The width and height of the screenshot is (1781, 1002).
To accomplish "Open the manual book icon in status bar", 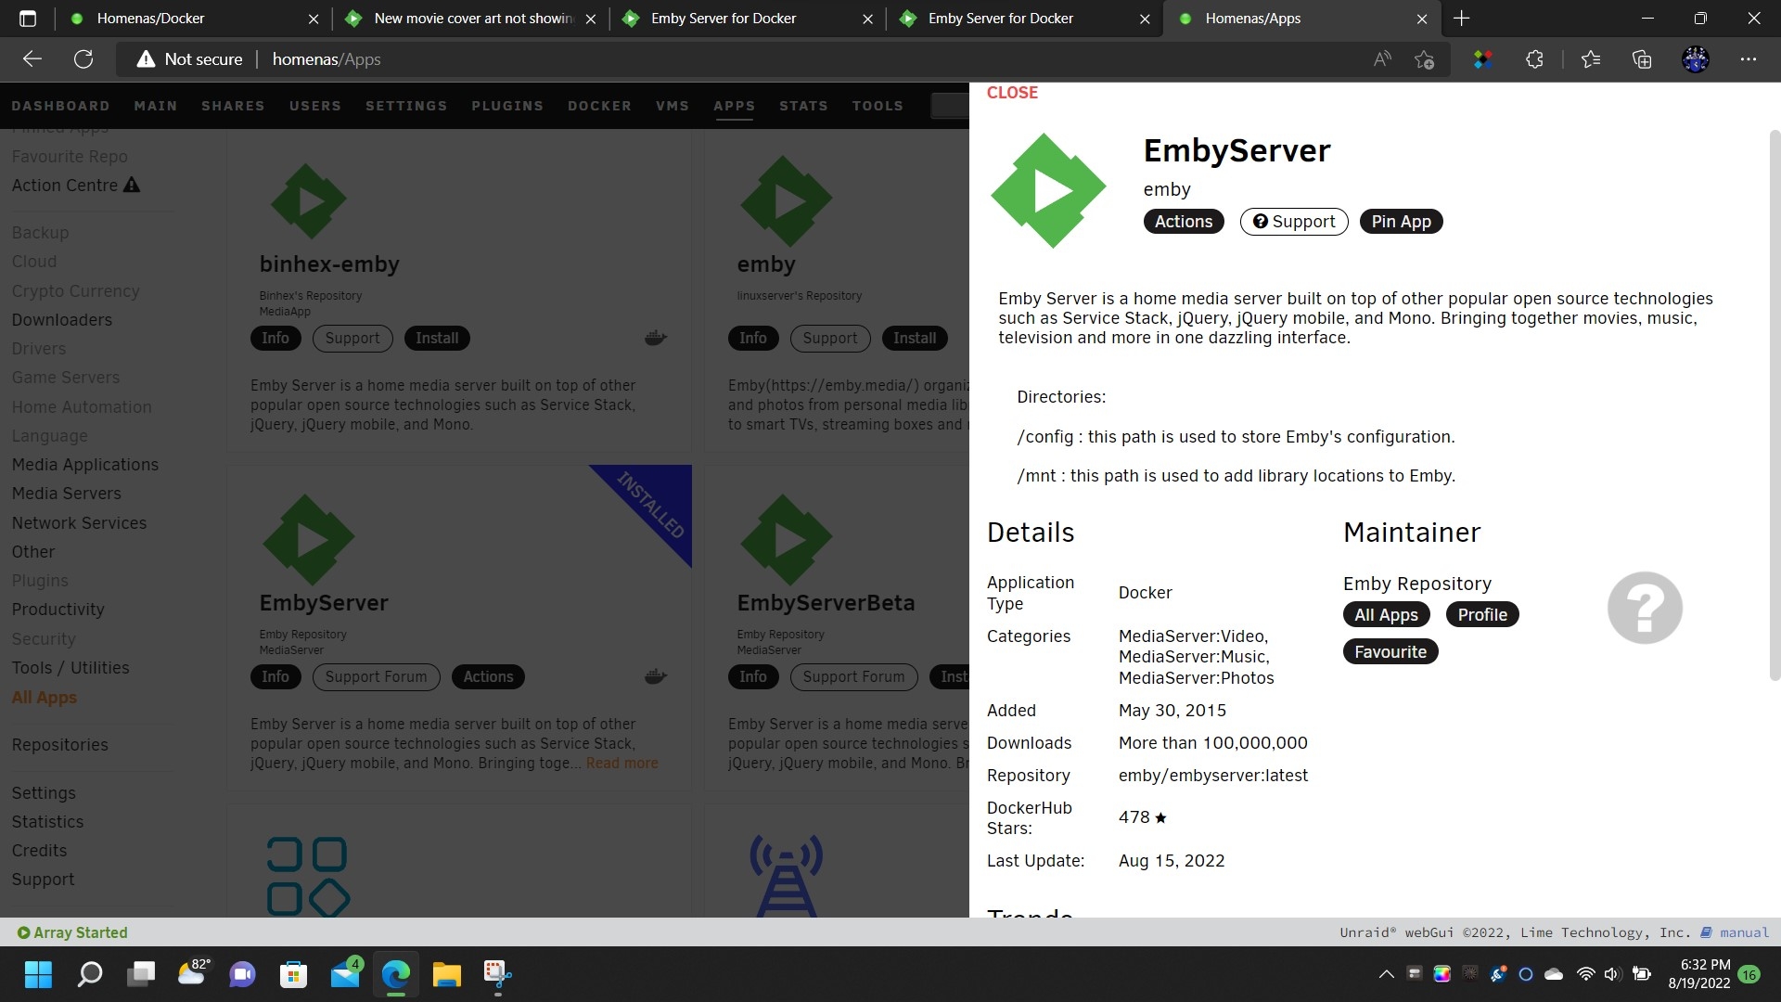I will tap(1706, 932).
